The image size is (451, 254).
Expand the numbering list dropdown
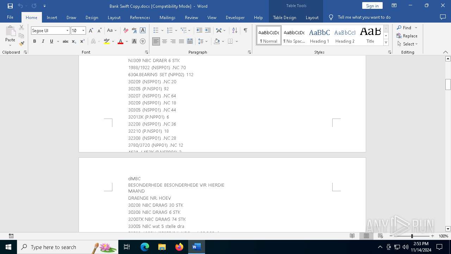pyautogui.click(x=176, y=30)
